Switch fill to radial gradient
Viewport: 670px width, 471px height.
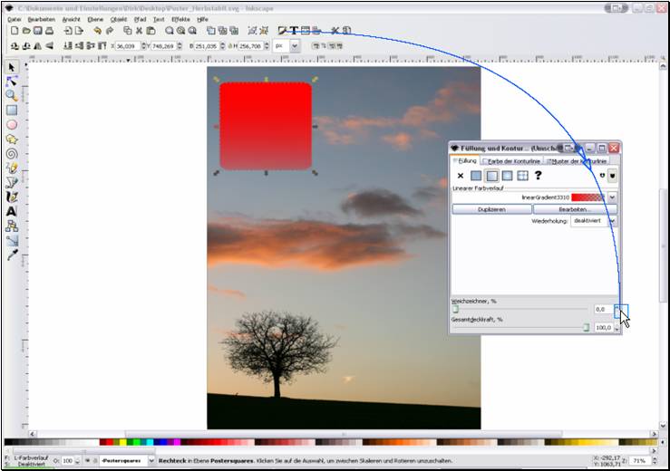[508, 176]
